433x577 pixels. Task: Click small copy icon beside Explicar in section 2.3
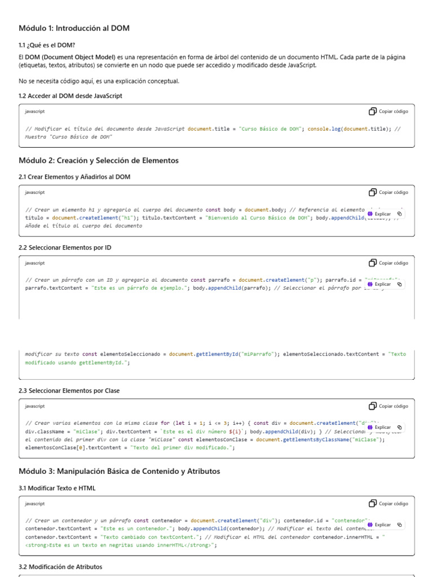click(400, 428)
